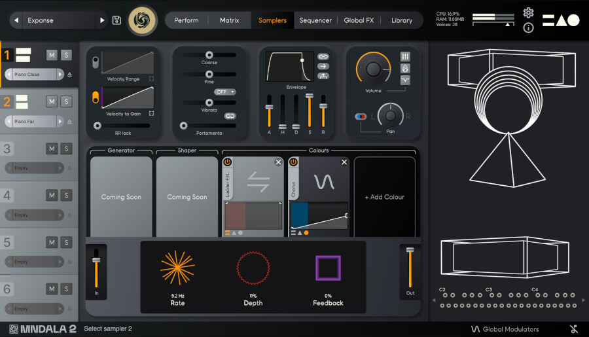Open Expanse preset name selector

coord(59,20)
